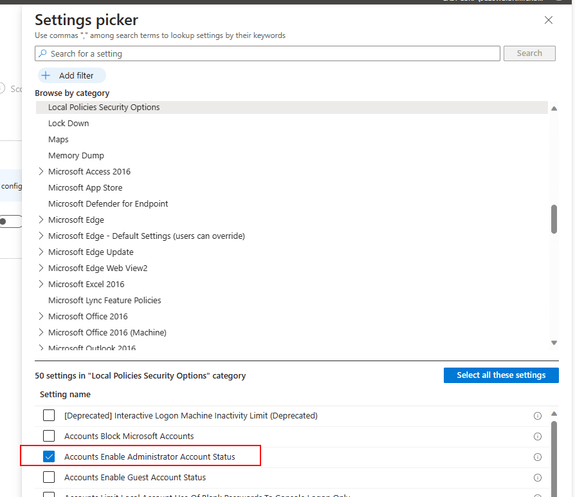Open info tooltip for Accounts Block Microsoft Accounts

(538, 436)
